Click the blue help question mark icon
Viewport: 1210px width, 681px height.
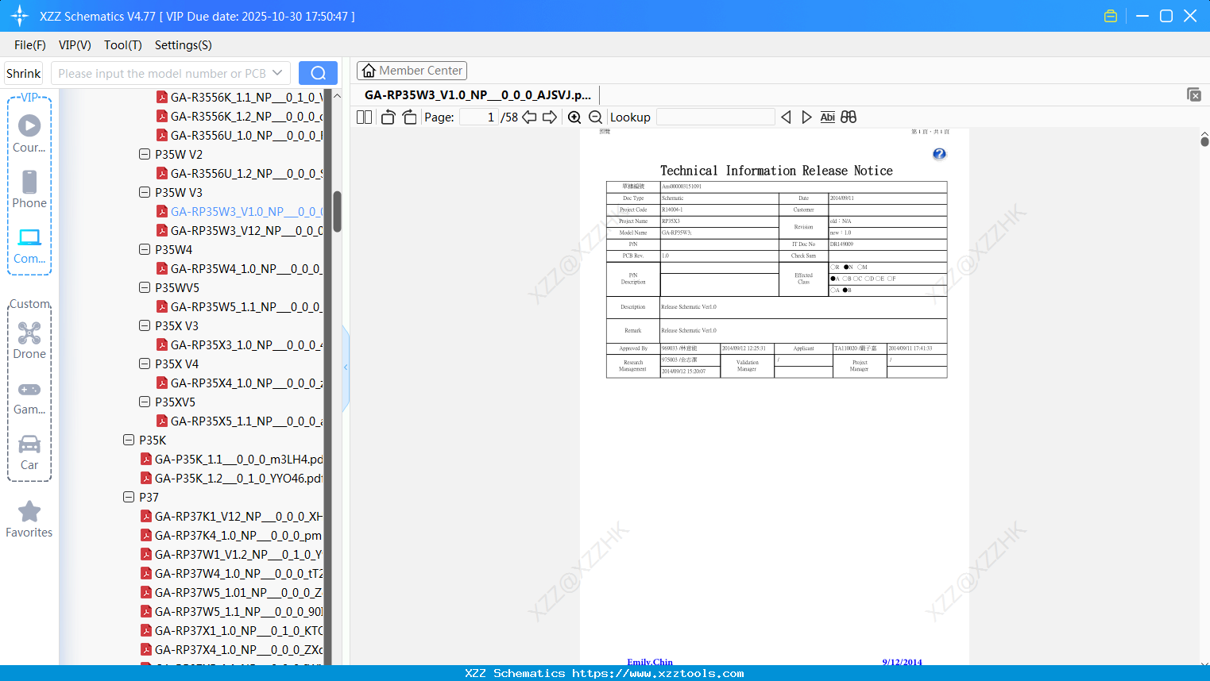pos(939,154)
